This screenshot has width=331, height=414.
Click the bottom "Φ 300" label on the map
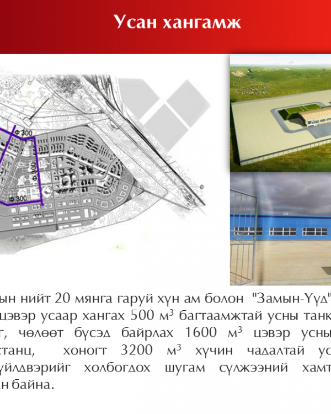pyautogui.click(x=18, y=198)
